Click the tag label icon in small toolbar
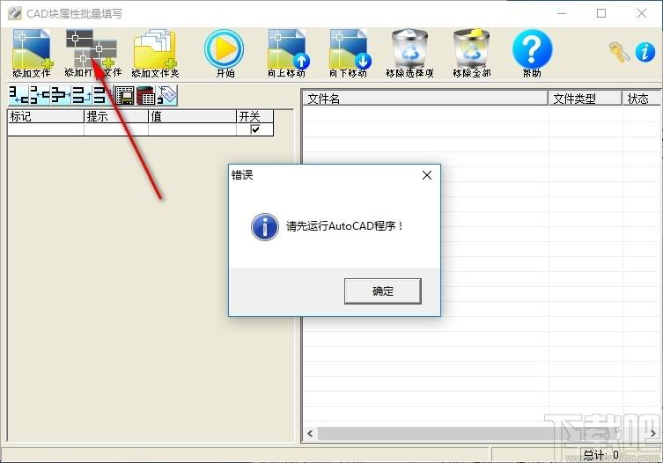Screen dimensions: 663x463 coord(167,95)
